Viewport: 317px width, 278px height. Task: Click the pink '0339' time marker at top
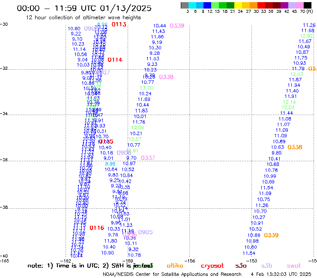pyautogui.click(x=177, y=26)
